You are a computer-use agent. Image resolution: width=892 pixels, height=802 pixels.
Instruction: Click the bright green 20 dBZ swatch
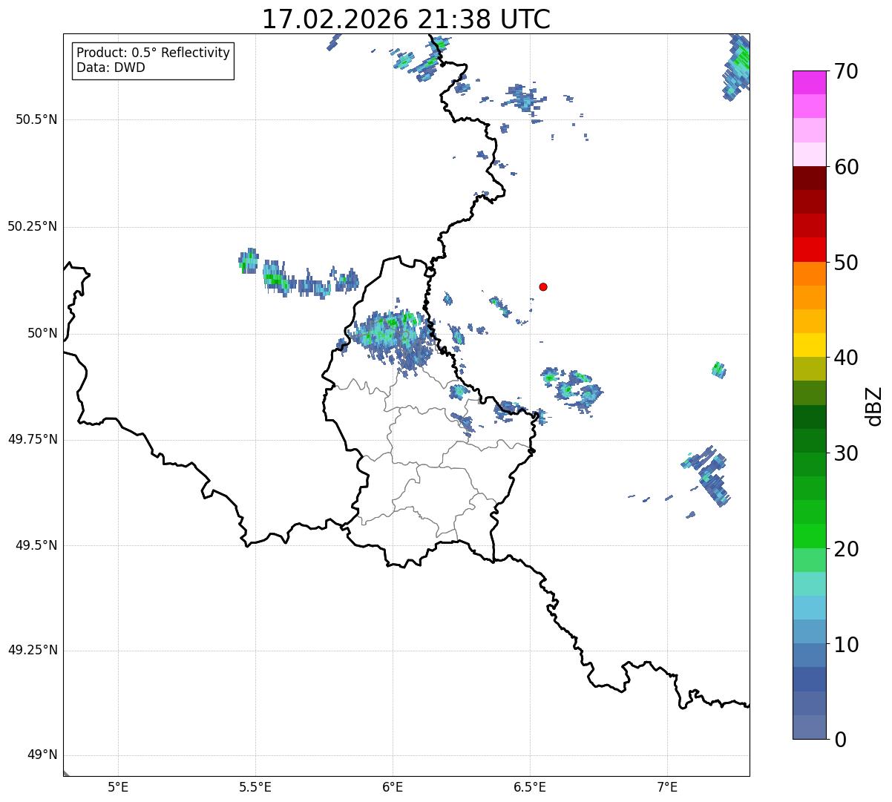point(809,536)
